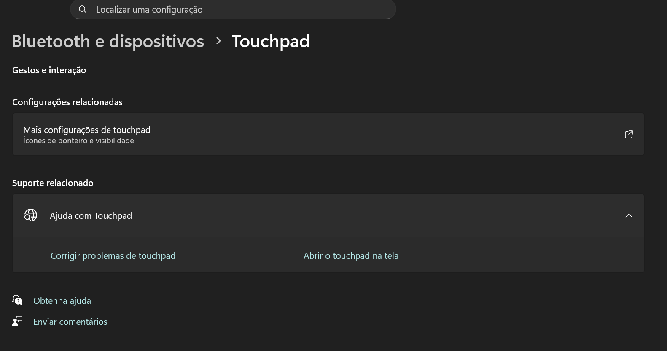Open the 'Obtenha ajuda' link

pos(62,301)
